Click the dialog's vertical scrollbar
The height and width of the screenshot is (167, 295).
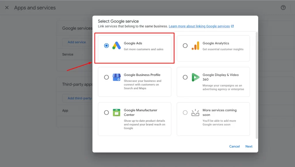pos(257,86)
